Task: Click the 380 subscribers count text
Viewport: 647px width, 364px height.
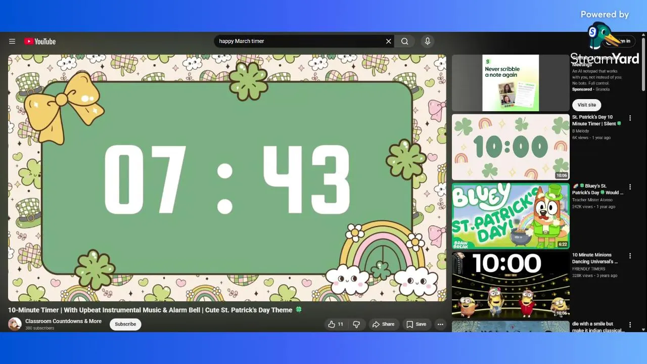Action: pos(40,328)
